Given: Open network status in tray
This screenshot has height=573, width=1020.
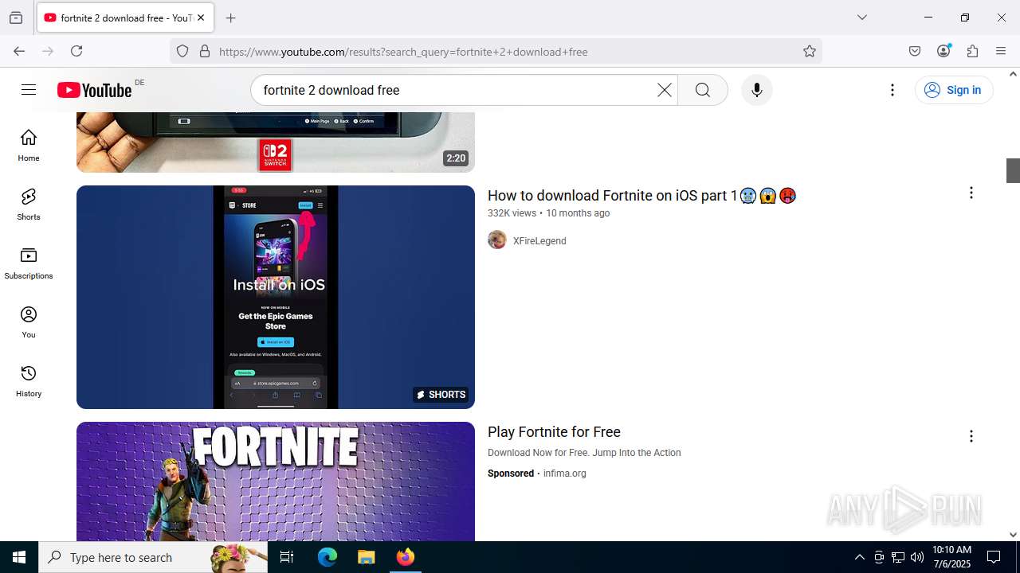Looking at the screenshot, I should point(898,557).
